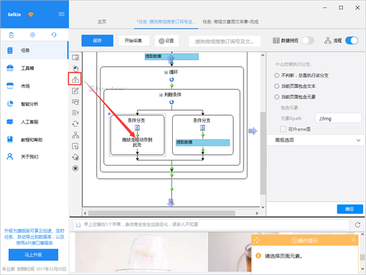Select the click element mouse icon
Image resolution: width=366 pixels, height=275 pixels.
(75, 68)
